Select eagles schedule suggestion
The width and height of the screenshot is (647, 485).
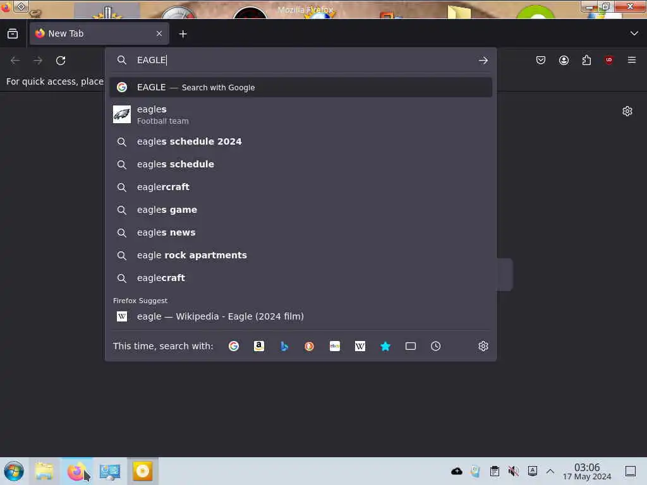[x=300, y=164]
